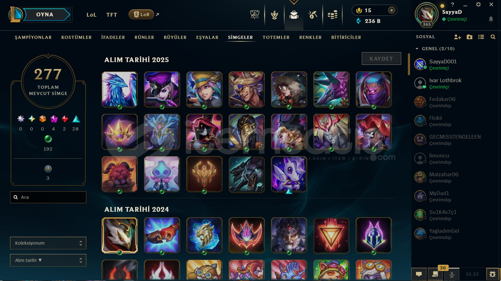Switch to the TOTEMLER tab
This screenshot has width=501, height=281.
pos(276,37)
